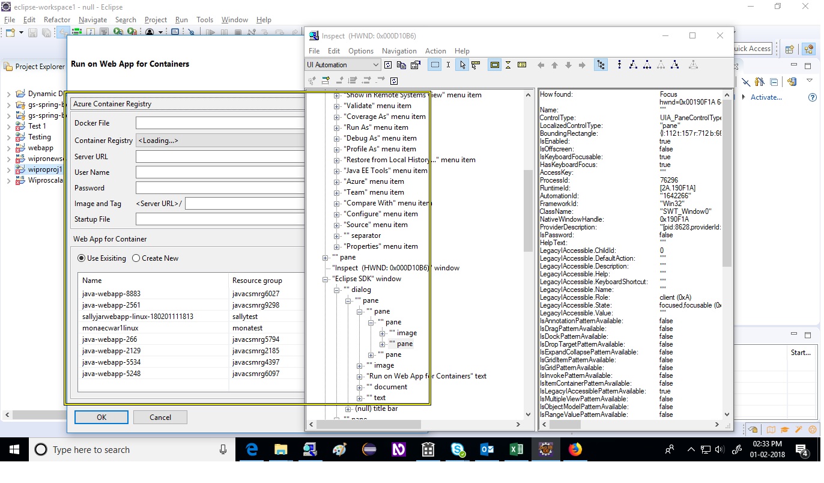This screenshot has height=483, width=824.
Task: Open a new wizard from Eclipse toolbar
Action: point(9,32)
